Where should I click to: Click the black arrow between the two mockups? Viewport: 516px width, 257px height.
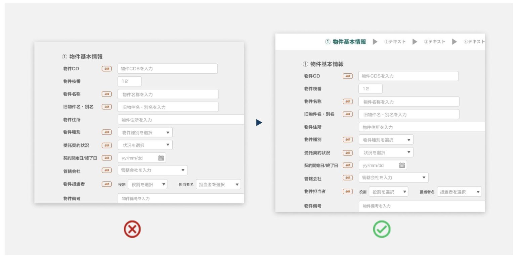[258, 123]
